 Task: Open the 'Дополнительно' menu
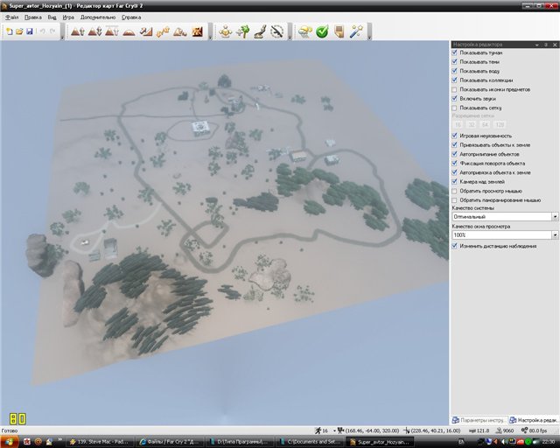point(96,17)
